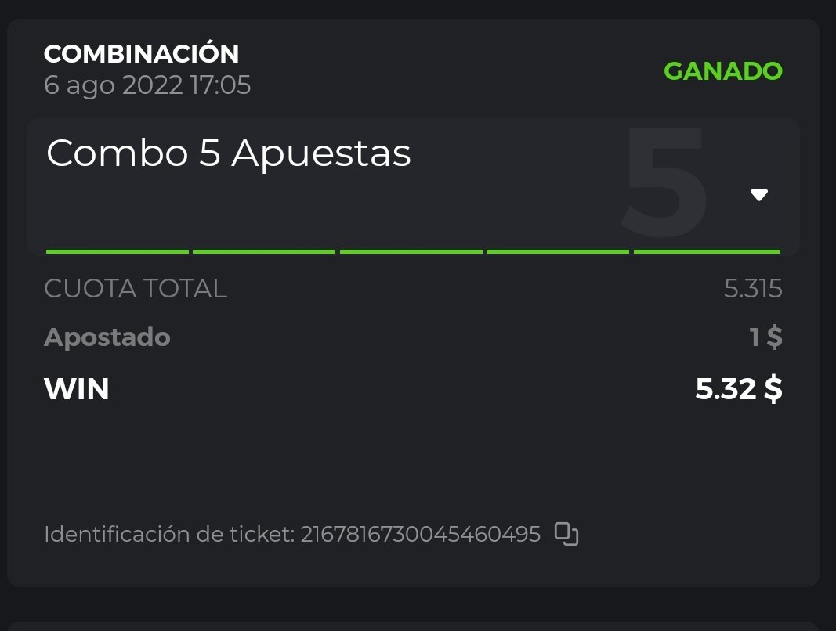Select the third green bet segment

(411, 251)
